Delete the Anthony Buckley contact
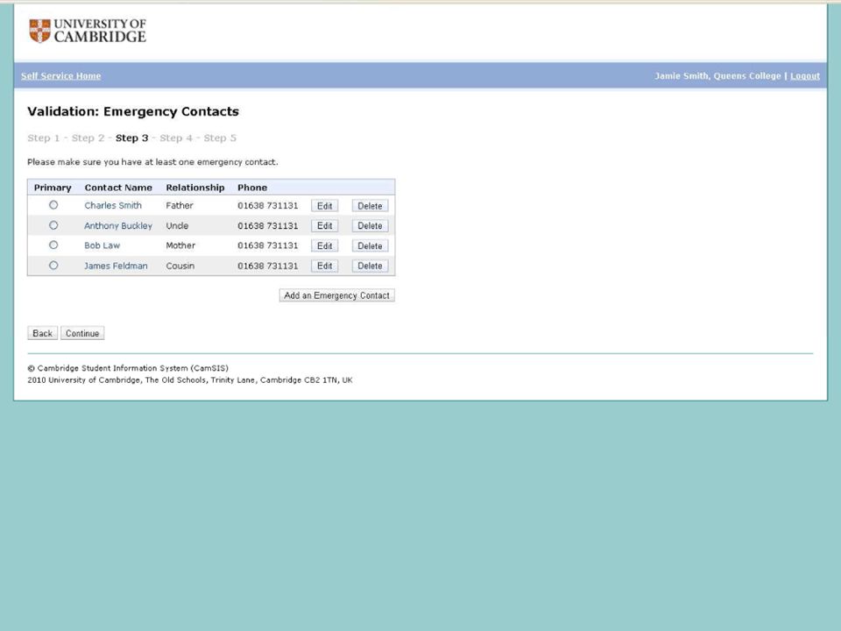The height and width of the screenshot is (631, 841). tap(370, 226)
